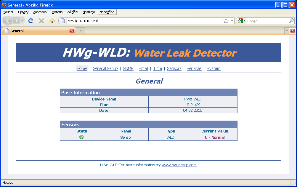
Task: Open the Home page house icon
Action: click(x=52, y=21)
